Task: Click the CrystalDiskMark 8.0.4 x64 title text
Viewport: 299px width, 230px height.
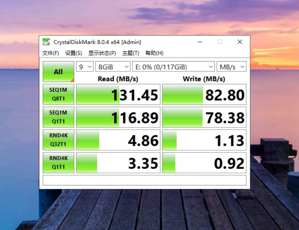Action: tap(97, 42)
